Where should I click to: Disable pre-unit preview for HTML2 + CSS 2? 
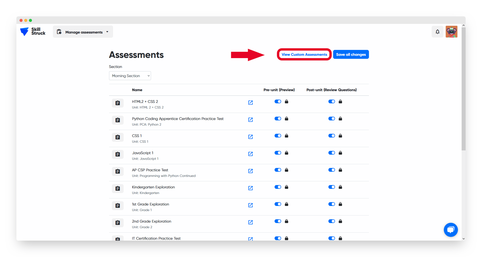[278, 101]
